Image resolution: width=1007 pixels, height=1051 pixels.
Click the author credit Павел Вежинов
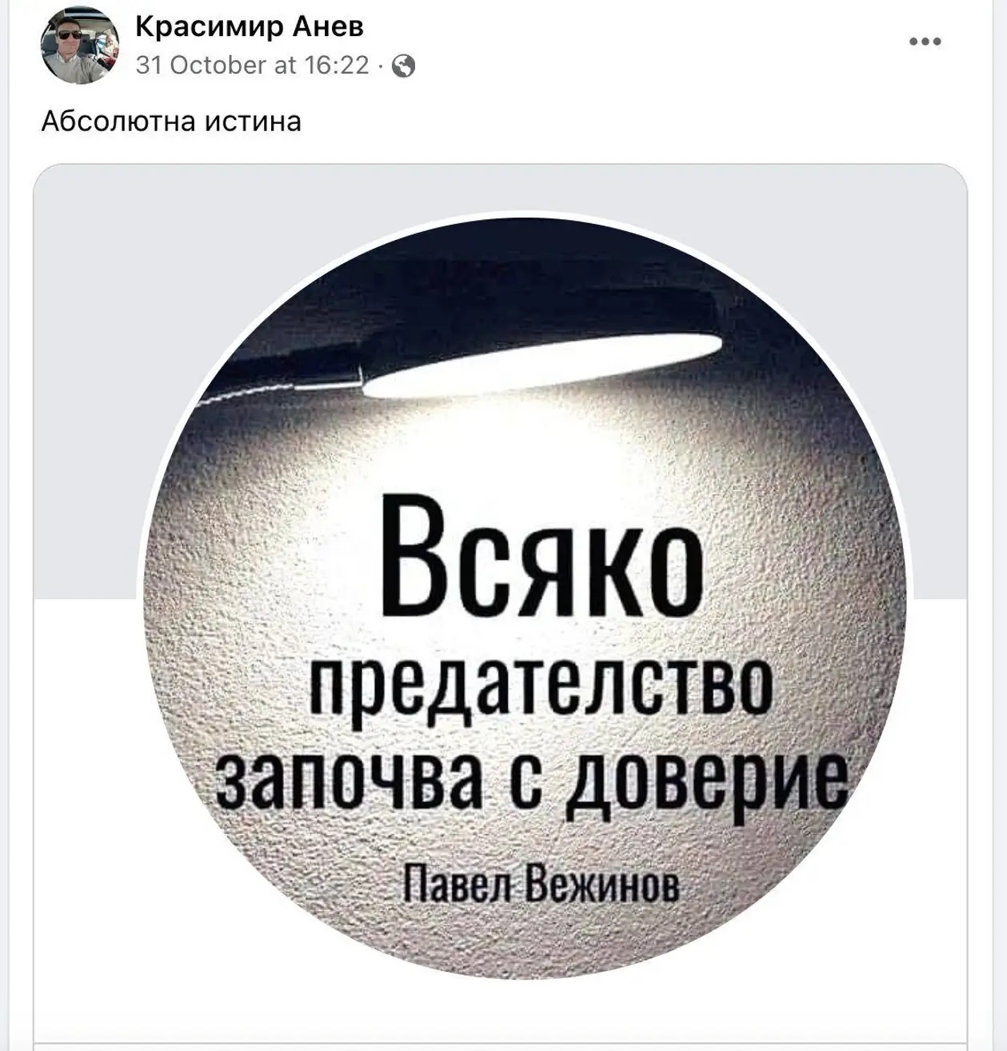coord(541,883)
